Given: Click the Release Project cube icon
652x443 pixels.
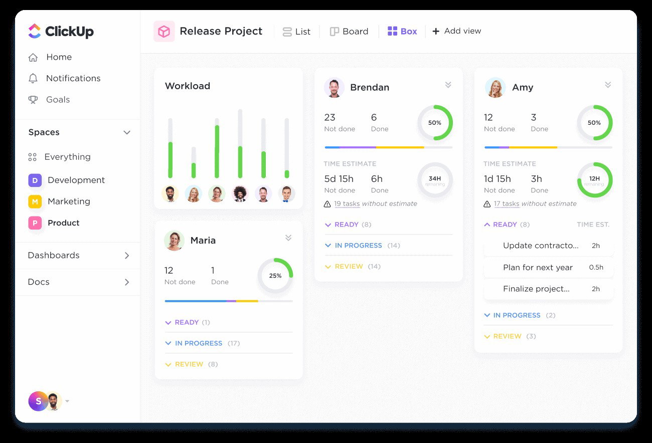Looking at the screenshot, I should pyautogui.click(x=164, y=31).
